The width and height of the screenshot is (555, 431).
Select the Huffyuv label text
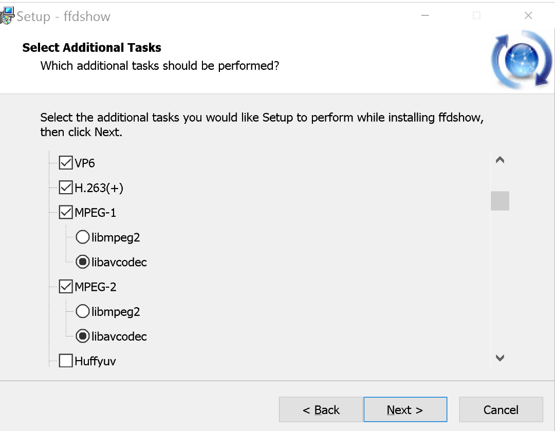click(x=95, y=361)
